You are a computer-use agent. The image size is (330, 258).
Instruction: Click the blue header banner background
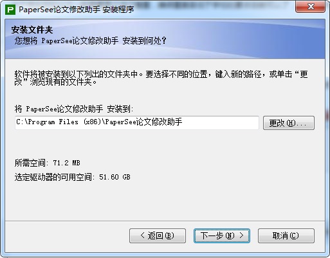[236, 39]
